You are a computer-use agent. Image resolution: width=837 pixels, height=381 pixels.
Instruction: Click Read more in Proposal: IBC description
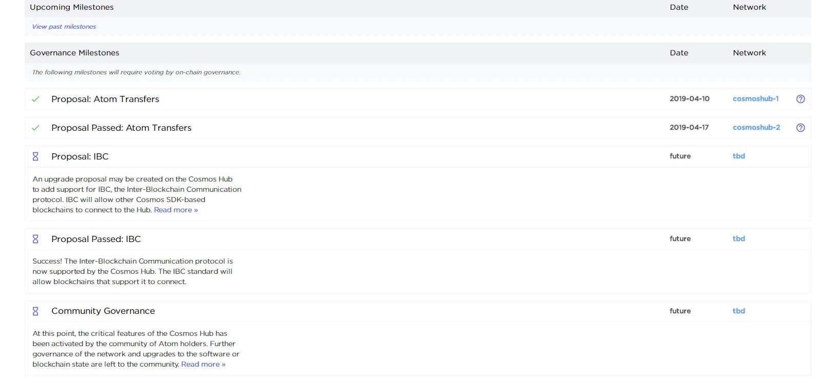176,210
